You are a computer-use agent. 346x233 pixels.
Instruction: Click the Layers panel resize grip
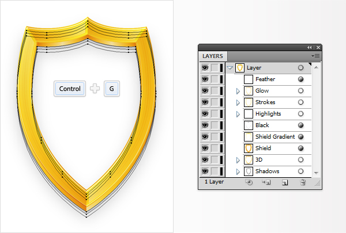(x=318, y=184)
